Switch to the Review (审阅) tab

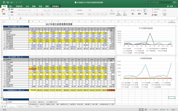coord(40,6)
